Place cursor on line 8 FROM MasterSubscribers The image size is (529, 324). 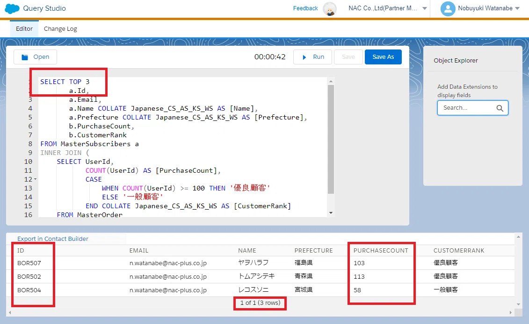pos(89,144)
